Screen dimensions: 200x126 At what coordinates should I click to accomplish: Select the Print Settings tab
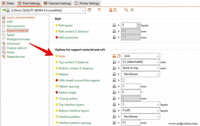pos(29,3)
